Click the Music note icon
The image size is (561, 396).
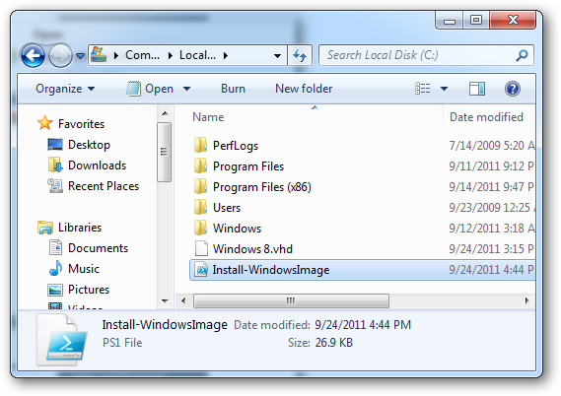tap(55, 268)
